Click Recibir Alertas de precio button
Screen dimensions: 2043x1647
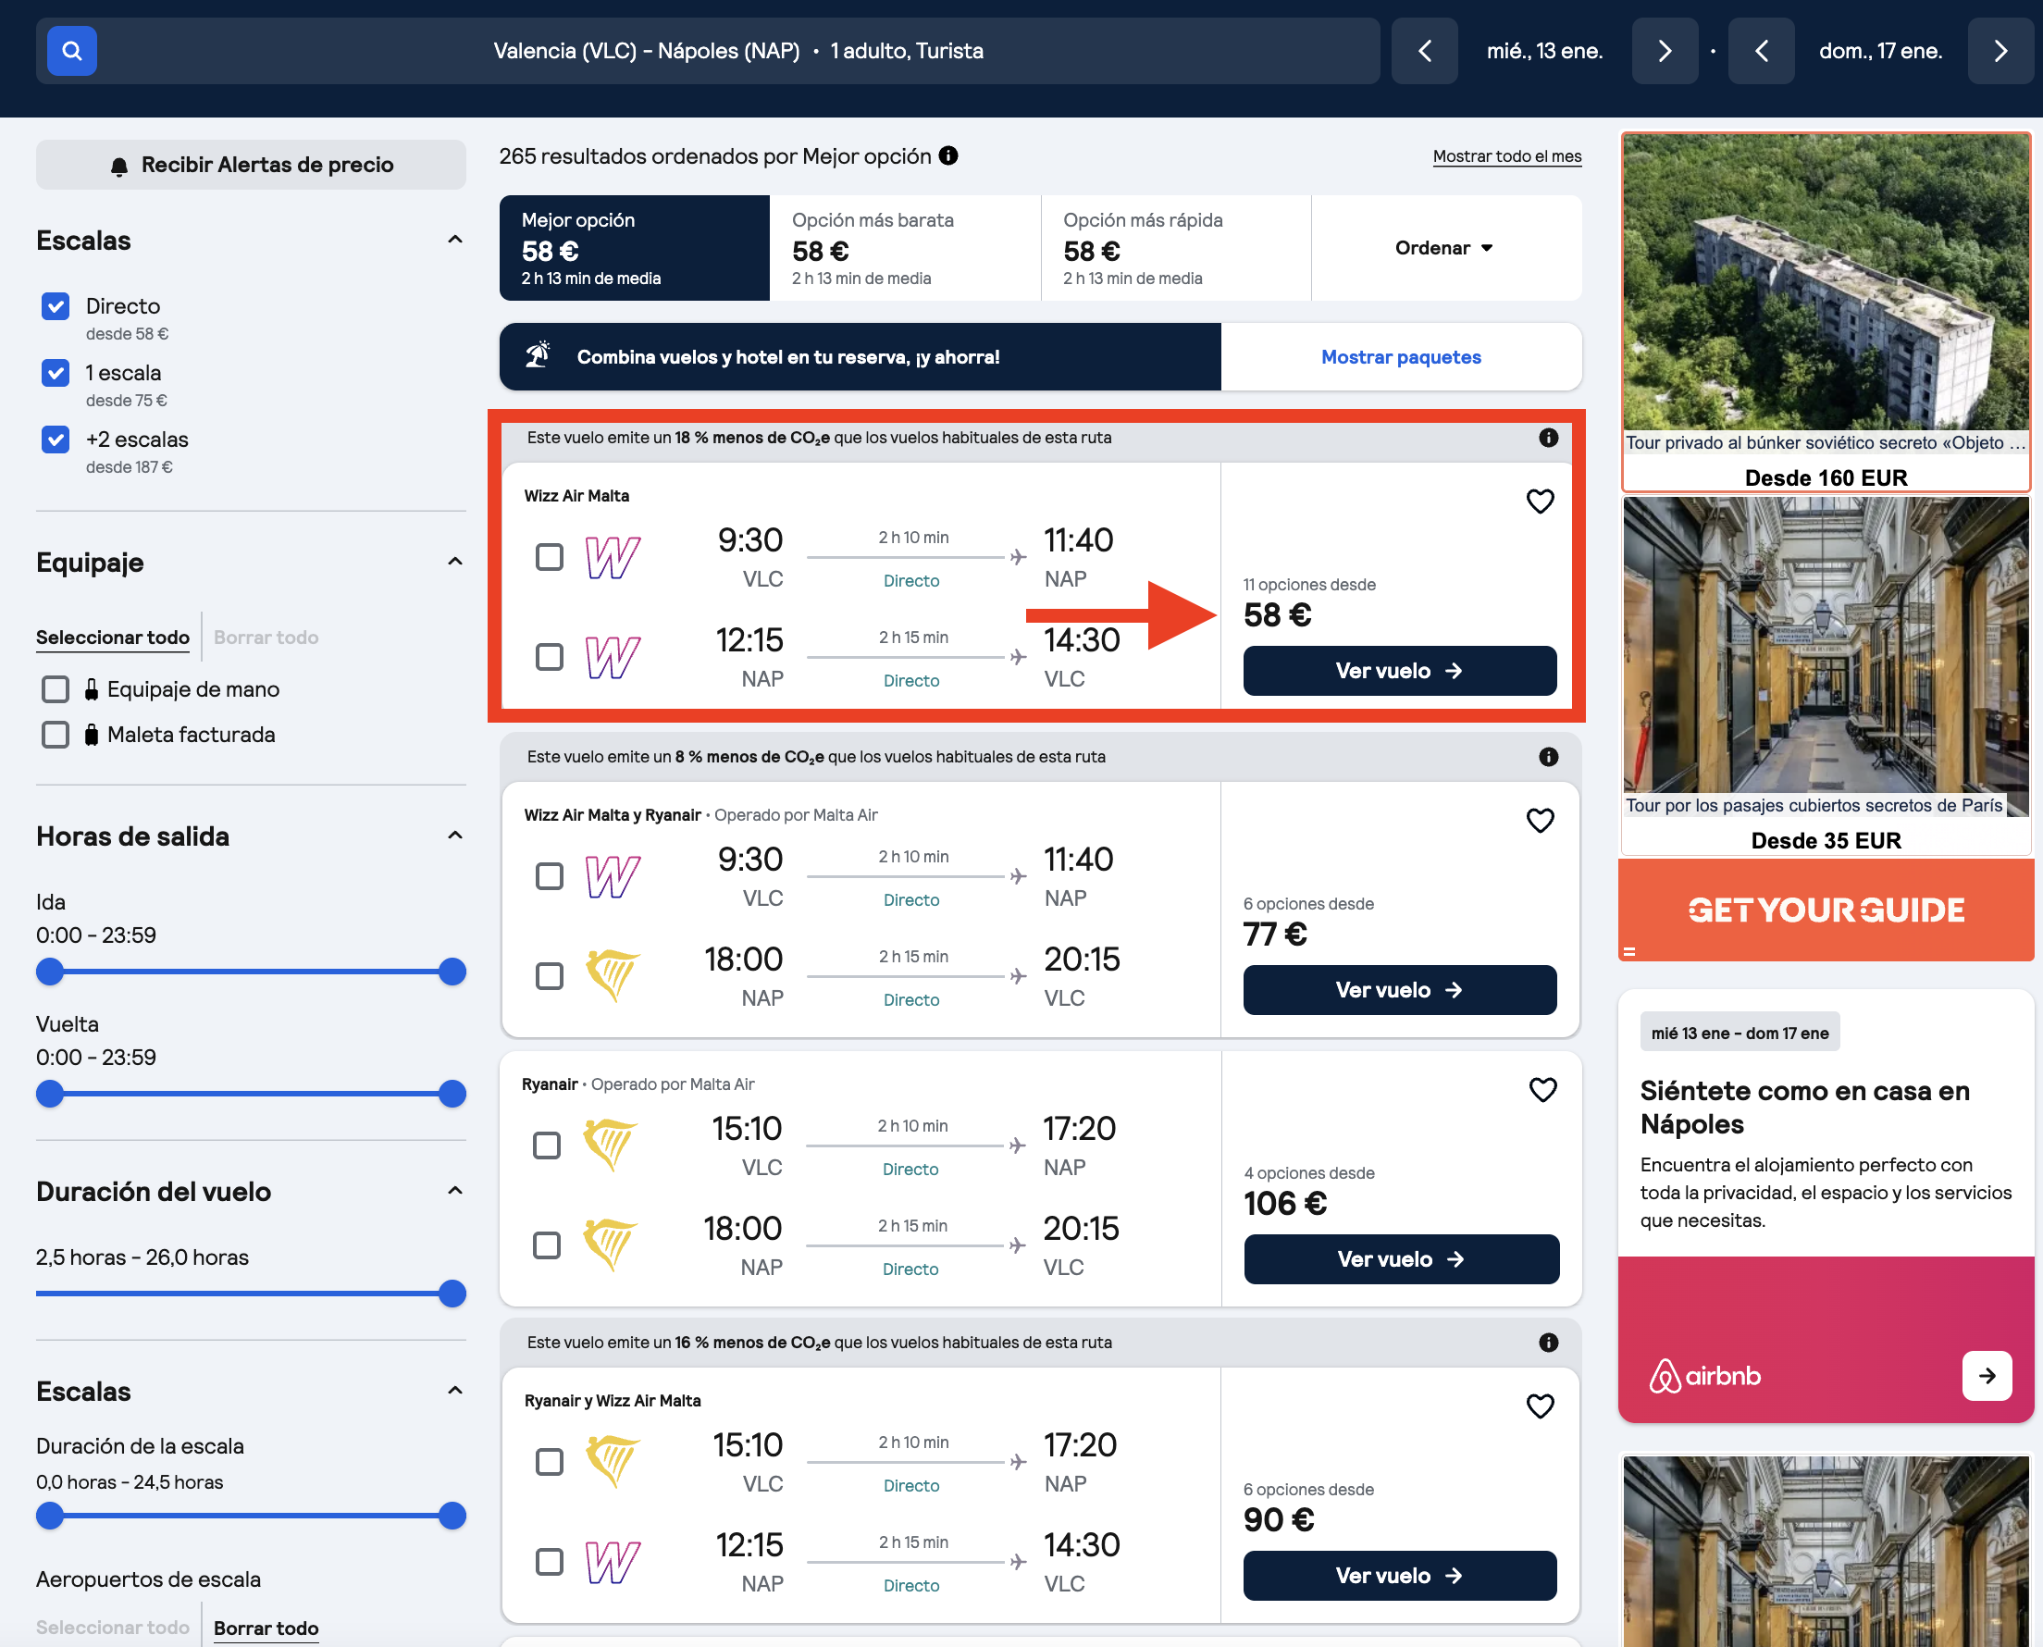coord(252,165)
